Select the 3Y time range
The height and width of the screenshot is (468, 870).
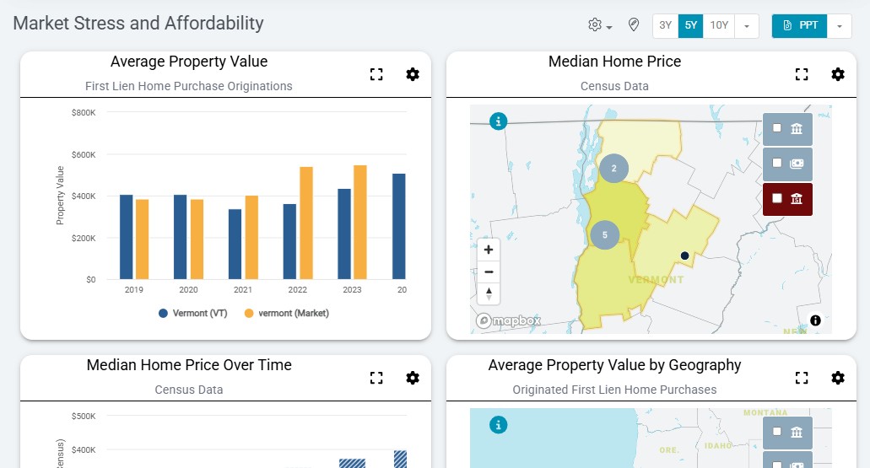point(666,25)
